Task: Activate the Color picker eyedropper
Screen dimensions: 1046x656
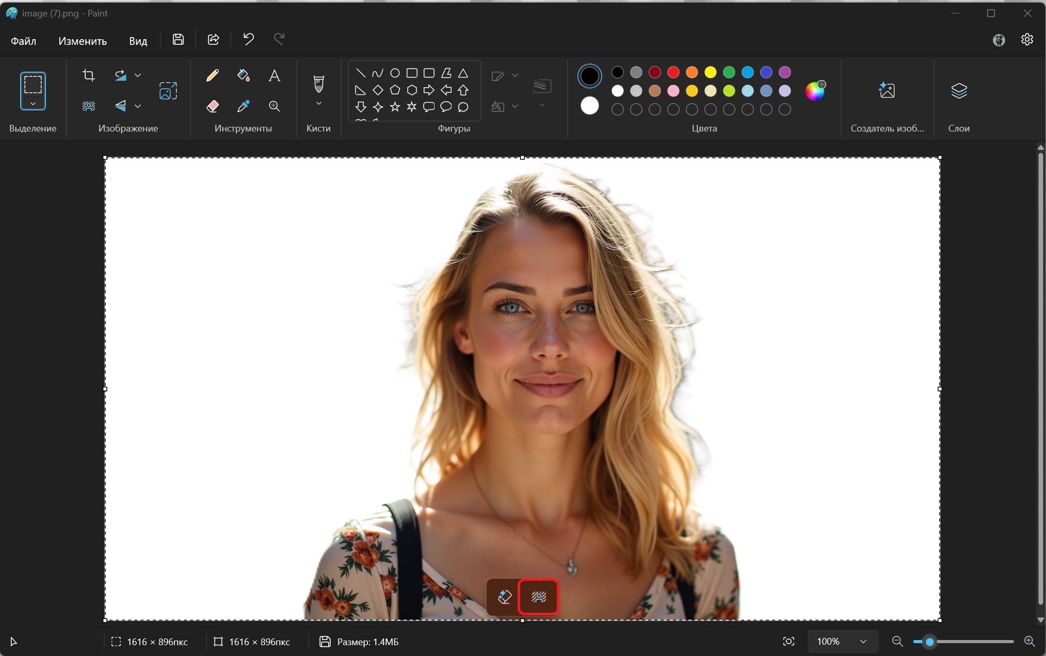Action: click(x=243, y=106)
